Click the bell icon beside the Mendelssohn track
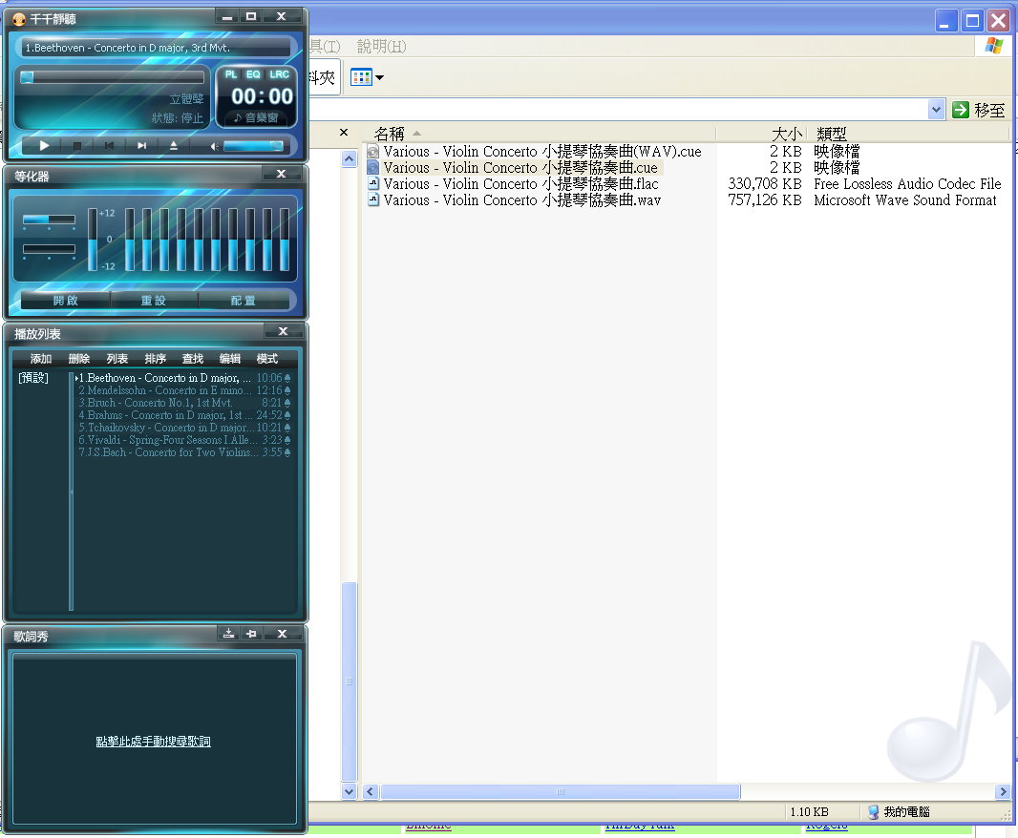Image resolution: width=1018 pixels, height=838 pixels. coord(287,390)
